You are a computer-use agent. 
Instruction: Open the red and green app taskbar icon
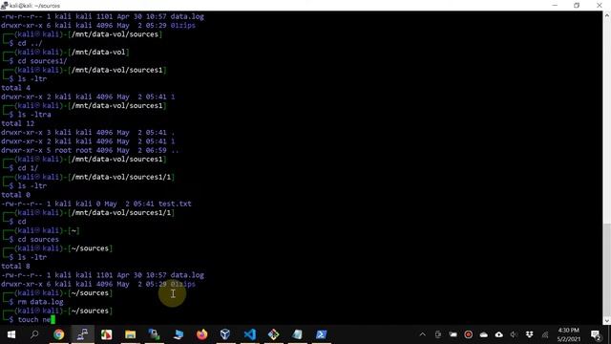106,334
